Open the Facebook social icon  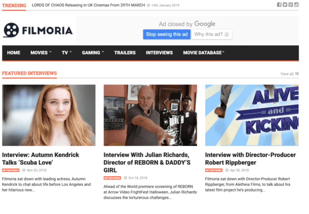pyautogui.click(x=279, y=5)
